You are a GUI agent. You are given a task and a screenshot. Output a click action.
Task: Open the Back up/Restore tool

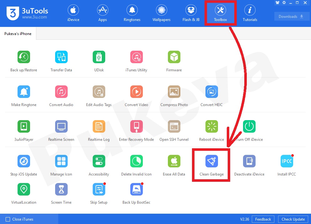pos(23,57)
